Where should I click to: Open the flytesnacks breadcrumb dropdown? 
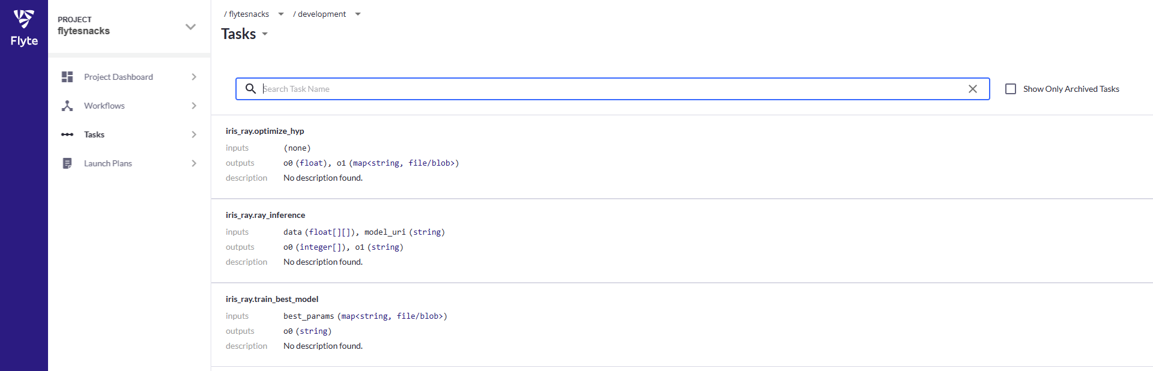(281, 14)
